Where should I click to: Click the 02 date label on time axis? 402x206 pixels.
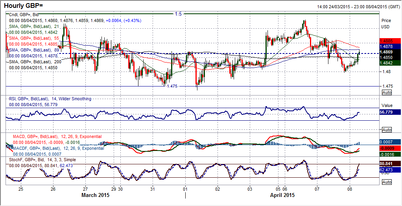(218, 189)
